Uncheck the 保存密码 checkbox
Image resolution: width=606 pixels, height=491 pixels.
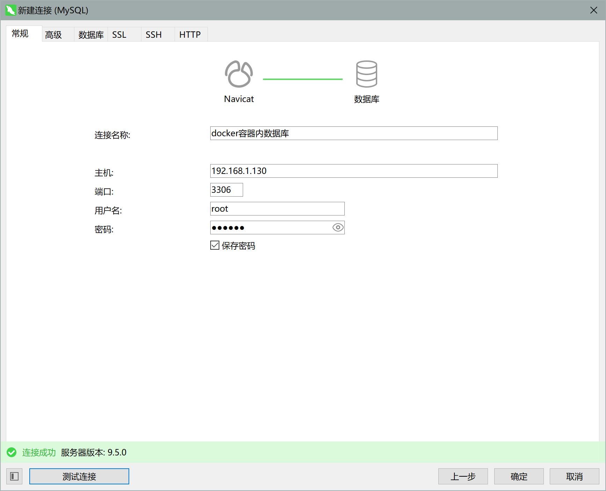click(215, 245)
